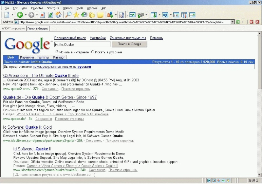Screen dimensions: 262x184
Task: Click 'Сохранено' link under www.quake.de
Action: (44, 119)
